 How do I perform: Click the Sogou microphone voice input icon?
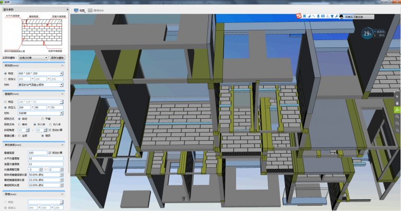(318, 16)
